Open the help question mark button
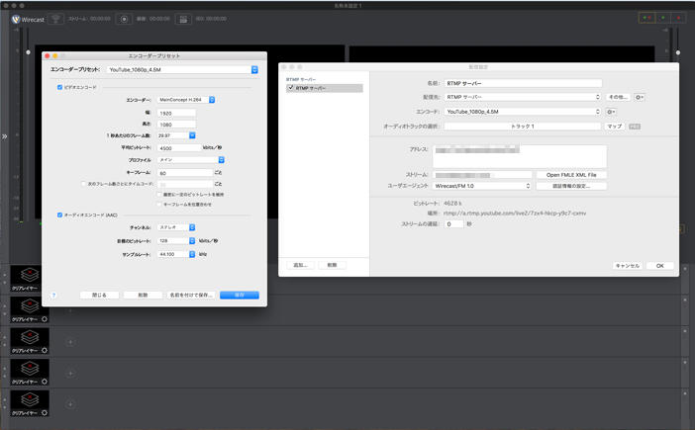The width and height of the screenshot is (695, 430). click(x=53, y=295)
